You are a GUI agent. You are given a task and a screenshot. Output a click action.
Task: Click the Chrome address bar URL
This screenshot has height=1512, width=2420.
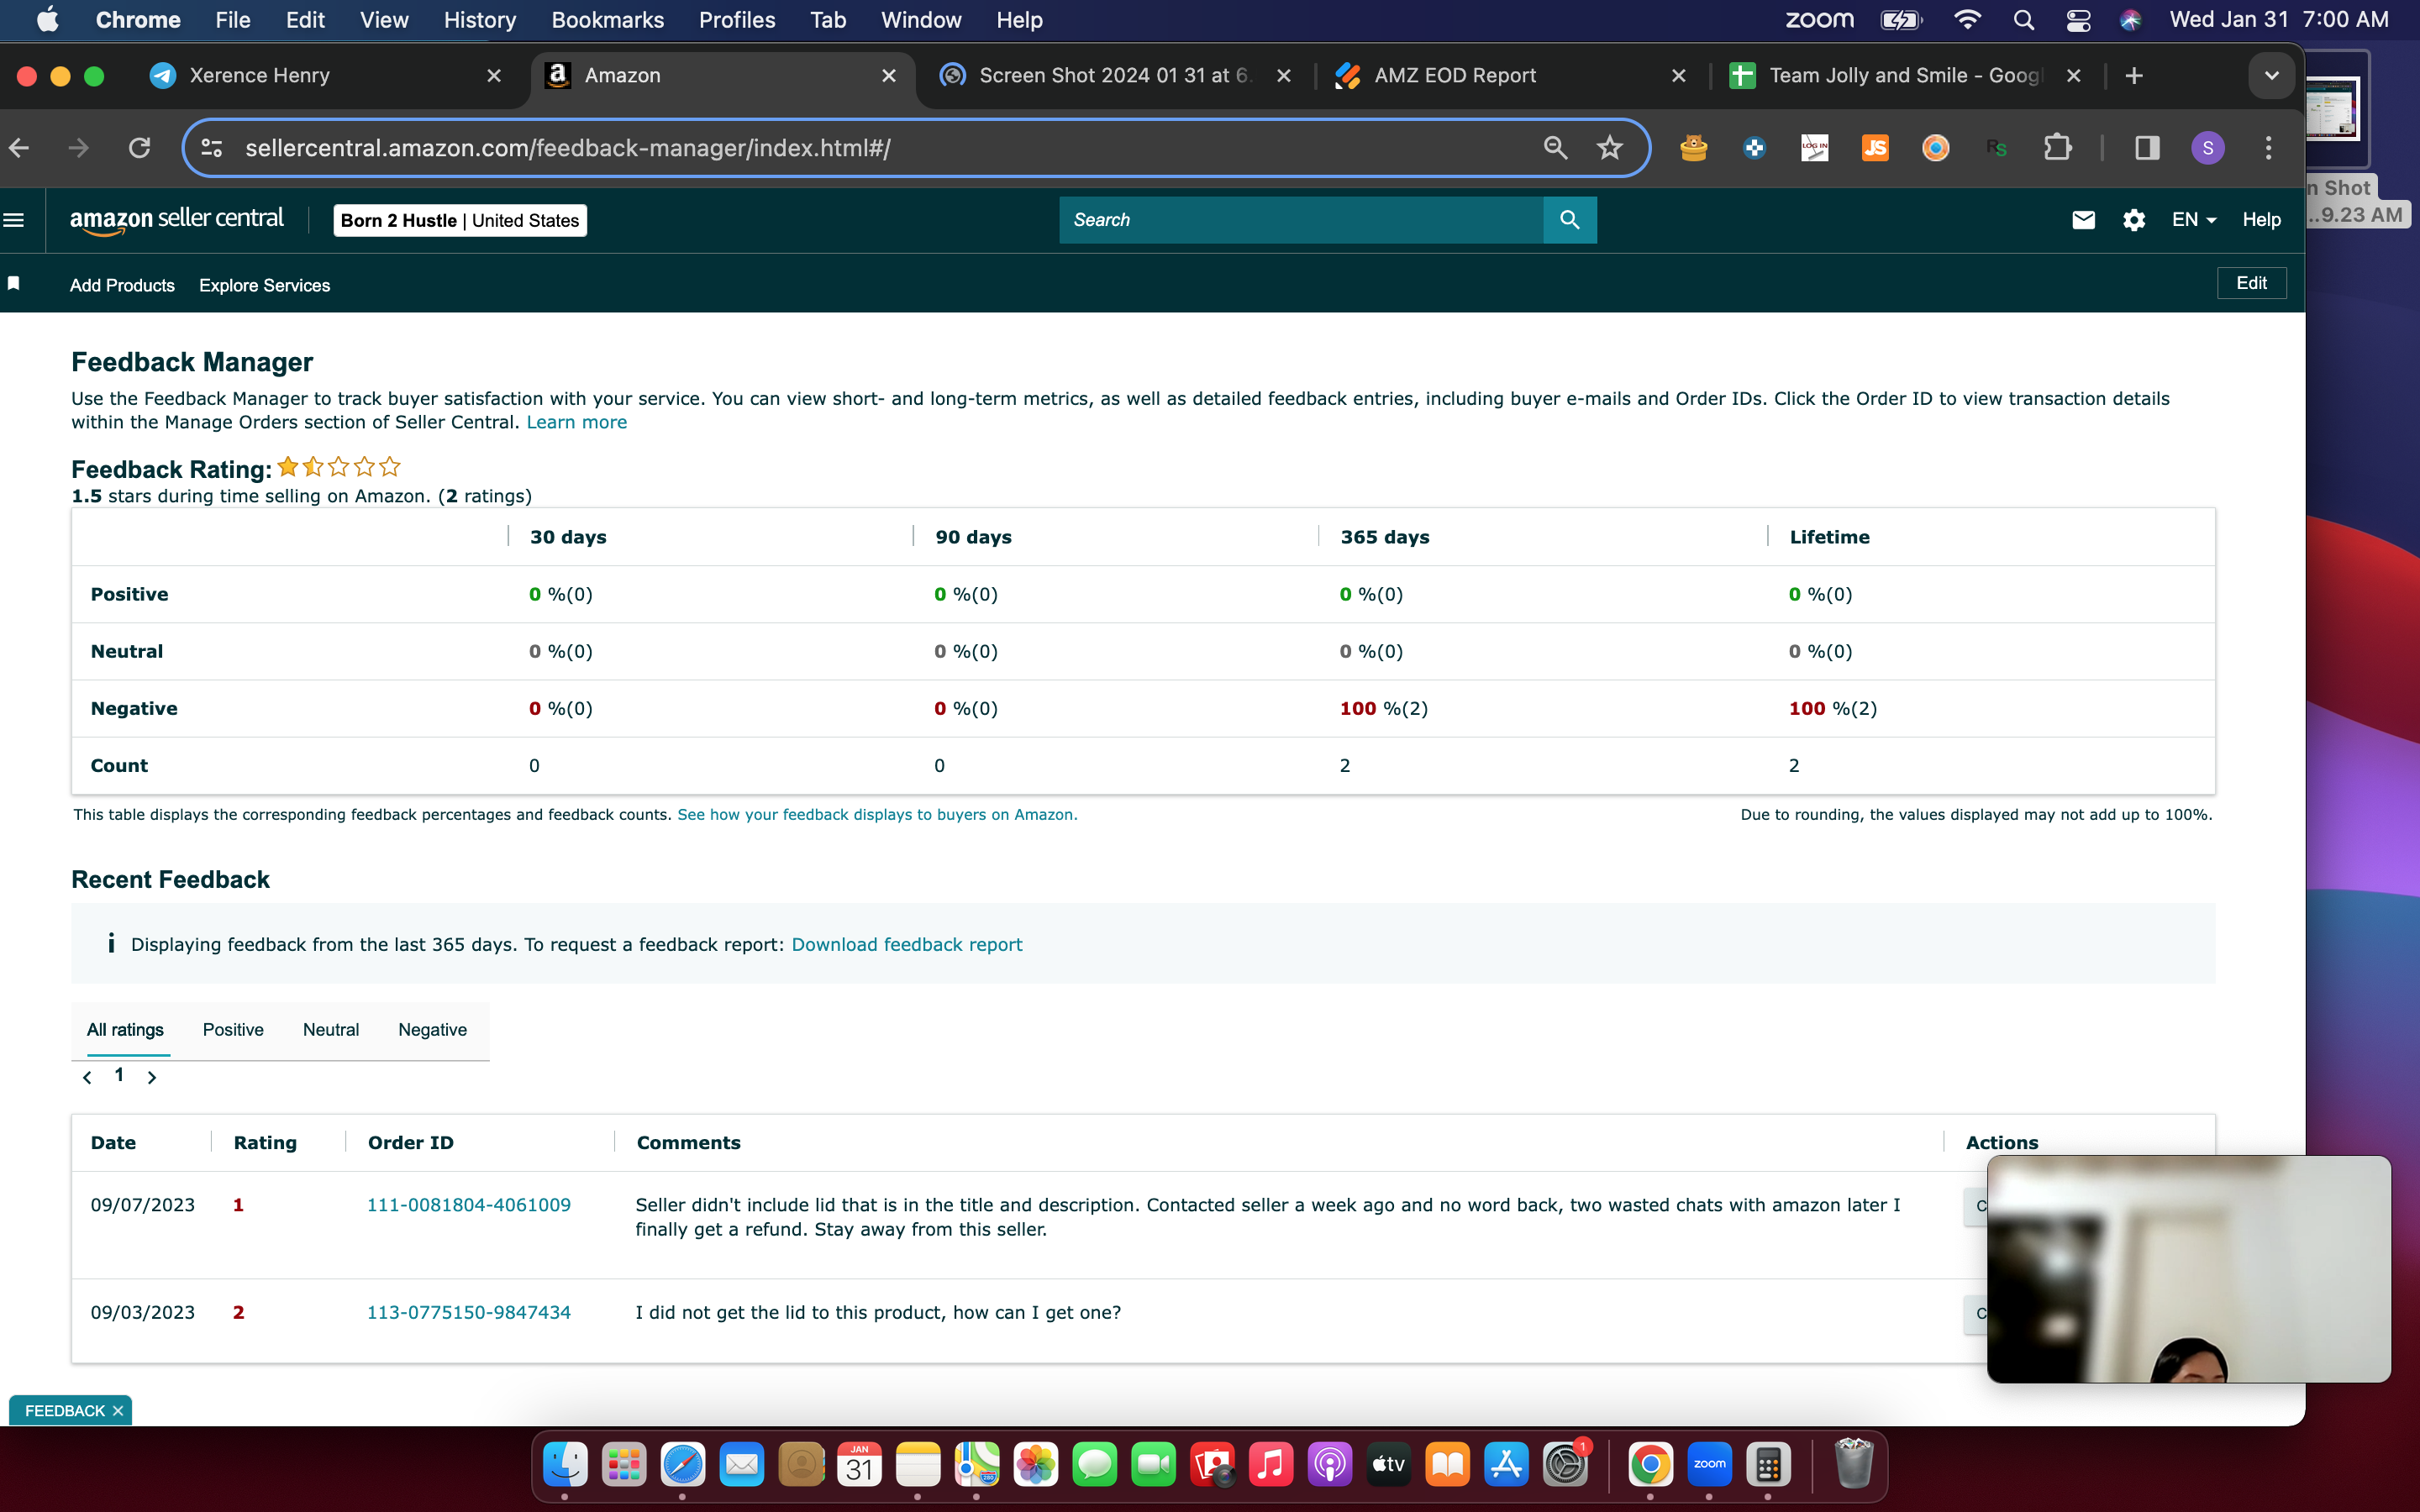[568, 148]
